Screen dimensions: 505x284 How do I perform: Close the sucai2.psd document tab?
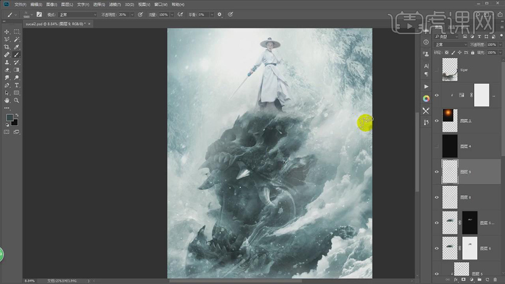(x=89, y=23)
